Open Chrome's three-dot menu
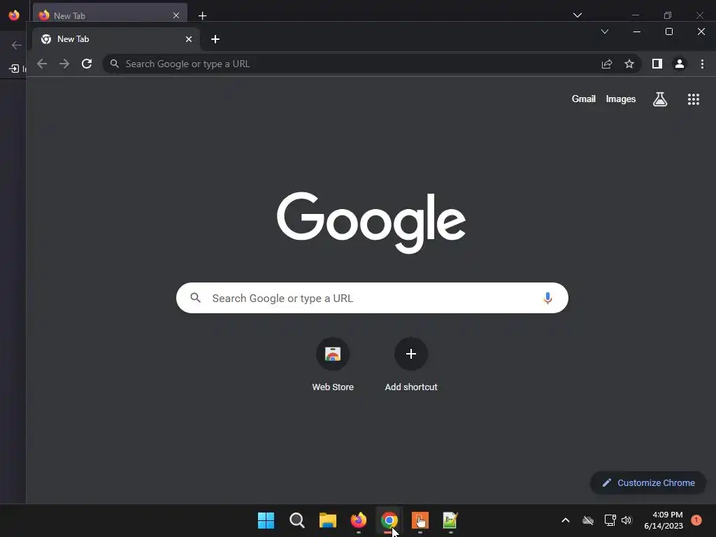The width and height of the screenshot is (716, 537). click(x=702, y=64)
